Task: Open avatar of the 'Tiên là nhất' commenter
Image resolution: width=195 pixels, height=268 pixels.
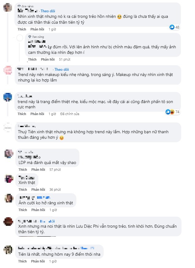Action: coord(8,250)
